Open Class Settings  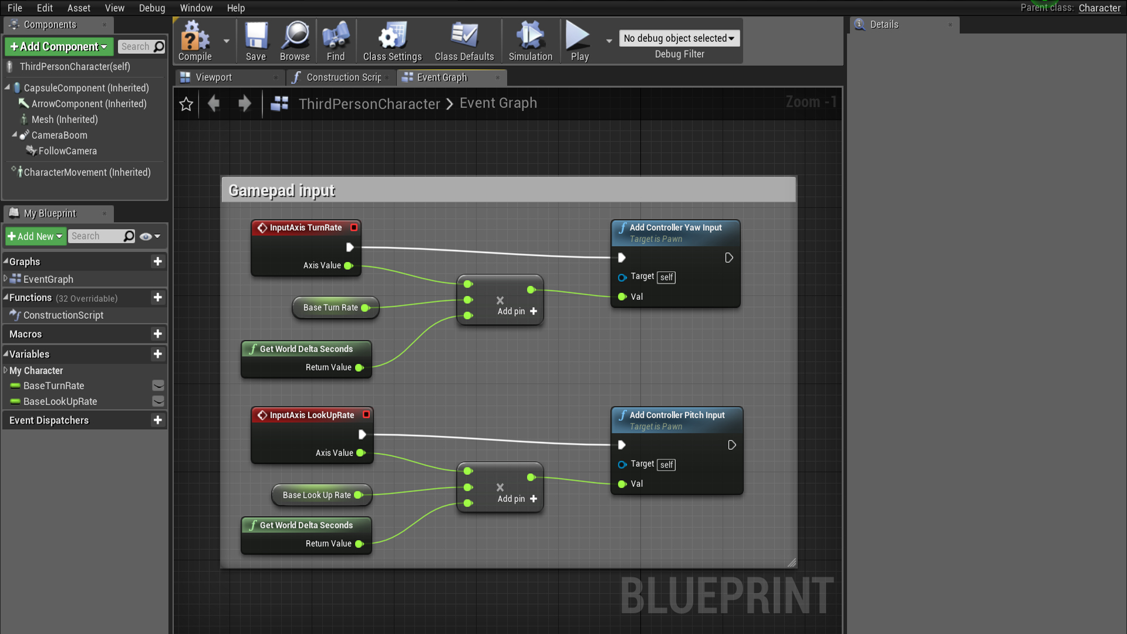click(392, 41)
